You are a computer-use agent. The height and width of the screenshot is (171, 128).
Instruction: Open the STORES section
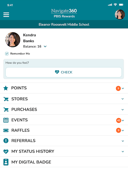(x=64, y=99)
